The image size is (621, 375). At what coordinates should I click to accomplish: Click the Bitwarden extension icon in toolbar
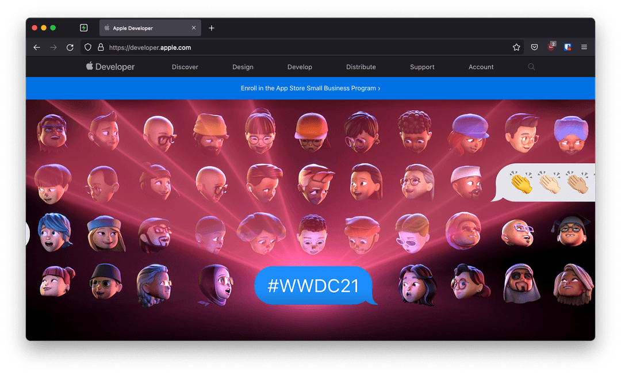[x=568, y=48]
